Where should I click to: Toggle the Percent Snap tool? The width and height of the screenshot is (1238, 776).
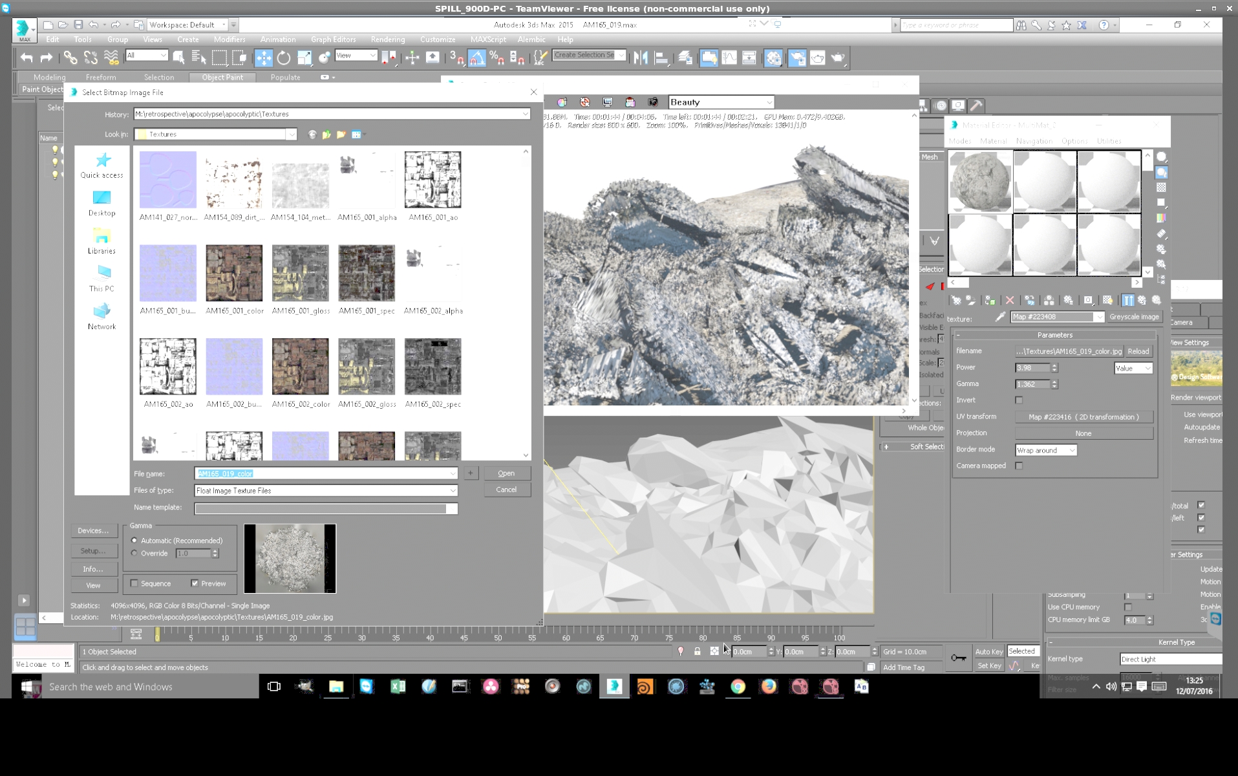click(x=496, y=58)
